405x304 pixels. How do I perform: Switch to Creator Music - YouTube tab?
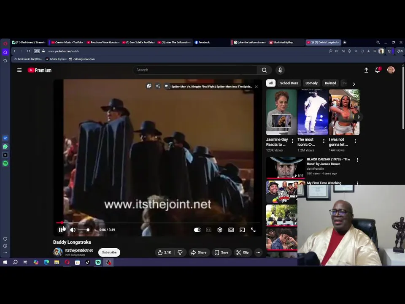67,42
